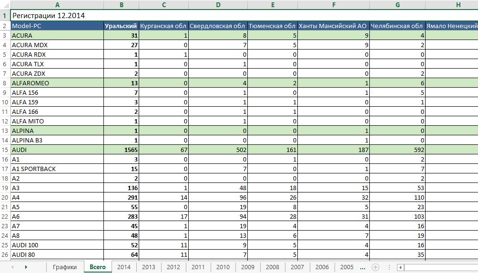Click the 'ALFAROMEO' brand cell
This screenshot has width=478, height=273.
[57, 83]
